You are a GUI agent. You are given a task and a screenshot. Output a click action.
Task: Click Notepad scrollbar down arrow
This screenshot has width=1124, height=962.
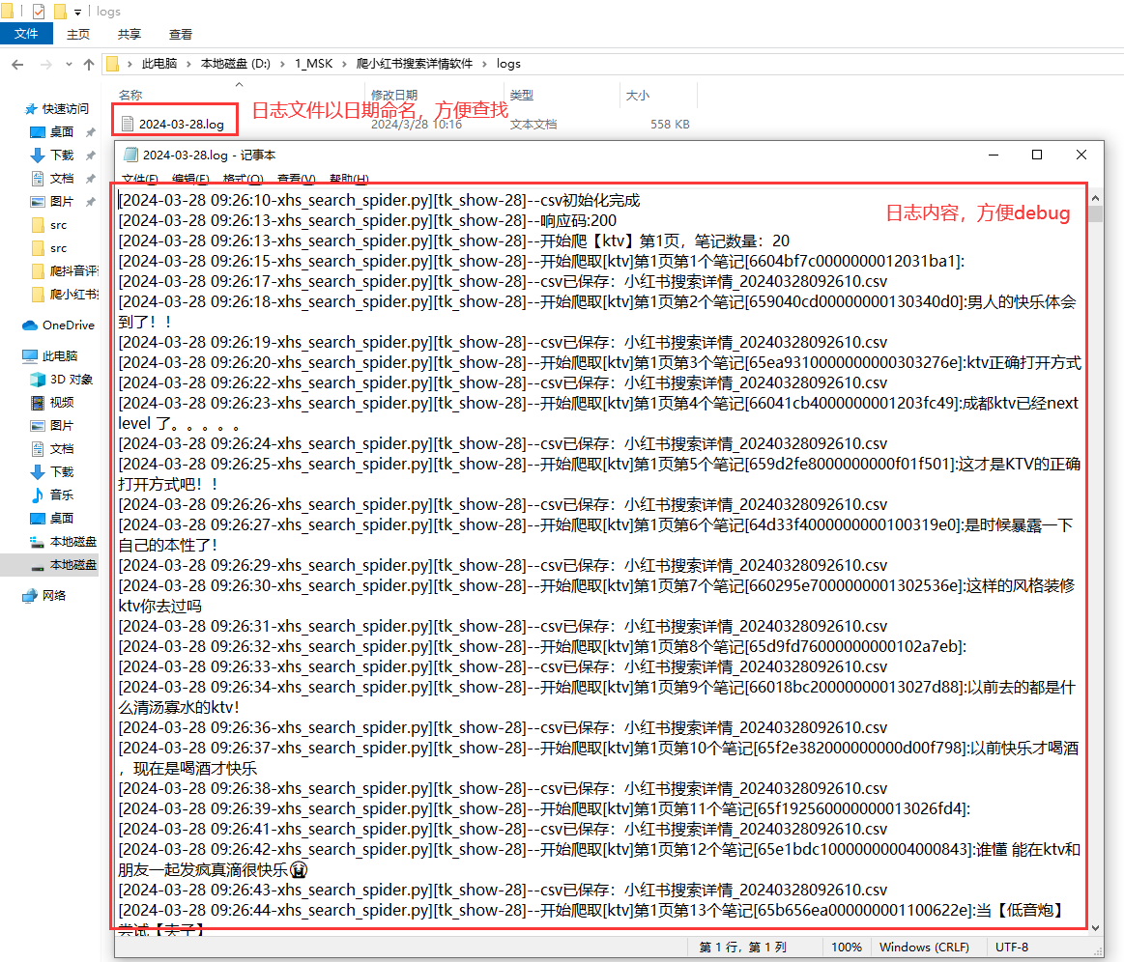point(1095,927)
